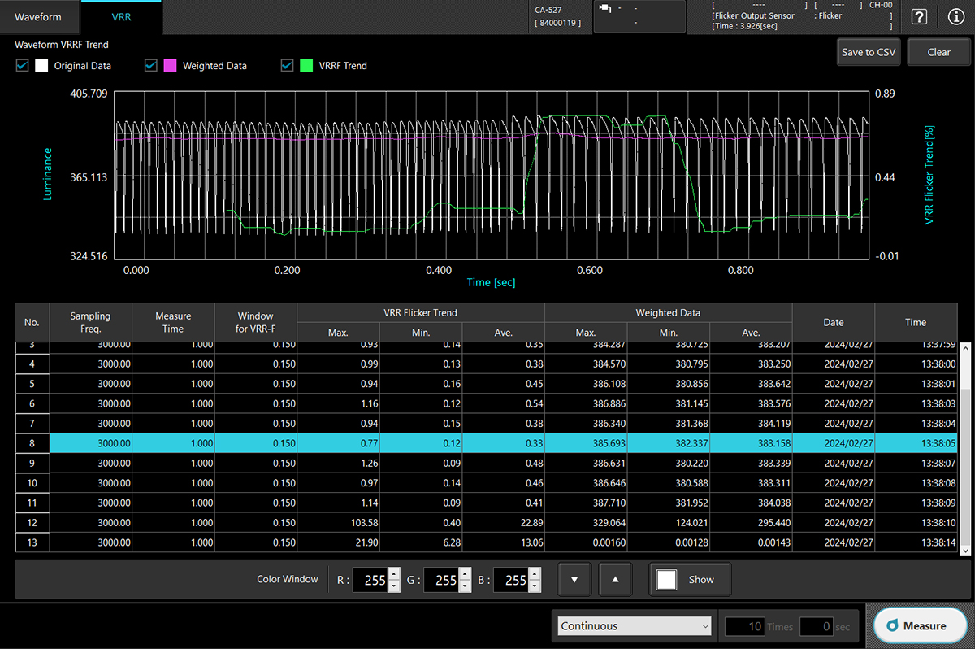
Task: Click the Window for VRR-F column header
Action: coord(255,322)
